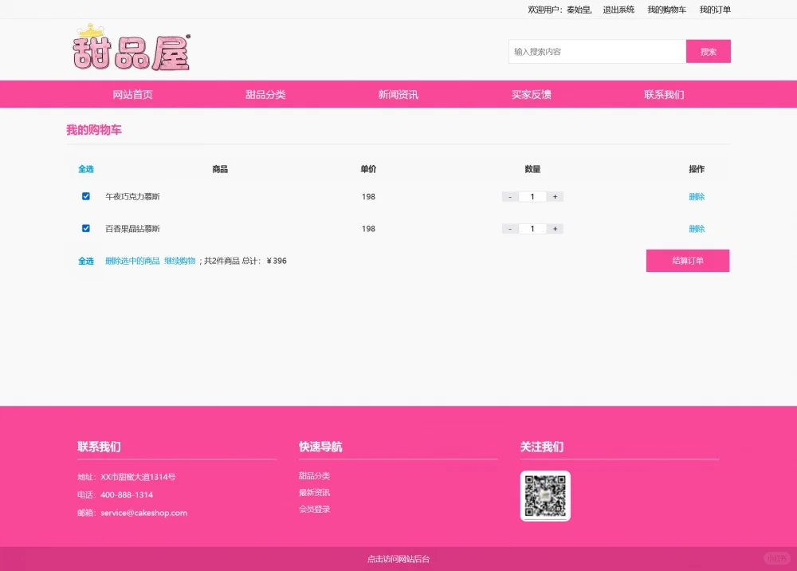The height and width of the screenshot is (571, 797).
Task: Decrease 百香果晶钻慕斯 quantity with the - button
Action: pyautogui.click(x=509, y=228)
